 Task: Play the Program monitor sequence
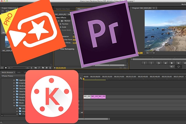tap(172, 63)
